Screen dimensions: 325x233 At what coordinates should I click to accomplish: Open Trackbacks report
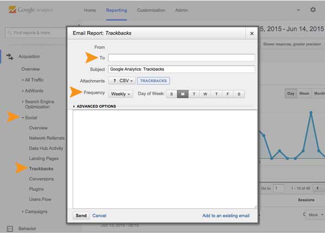coord(41,169)
